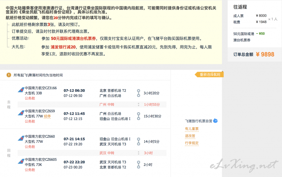Screen dimensions: 282x177
Task: Click the tax amount ¥ 1948
Action: tap(261, 22)
